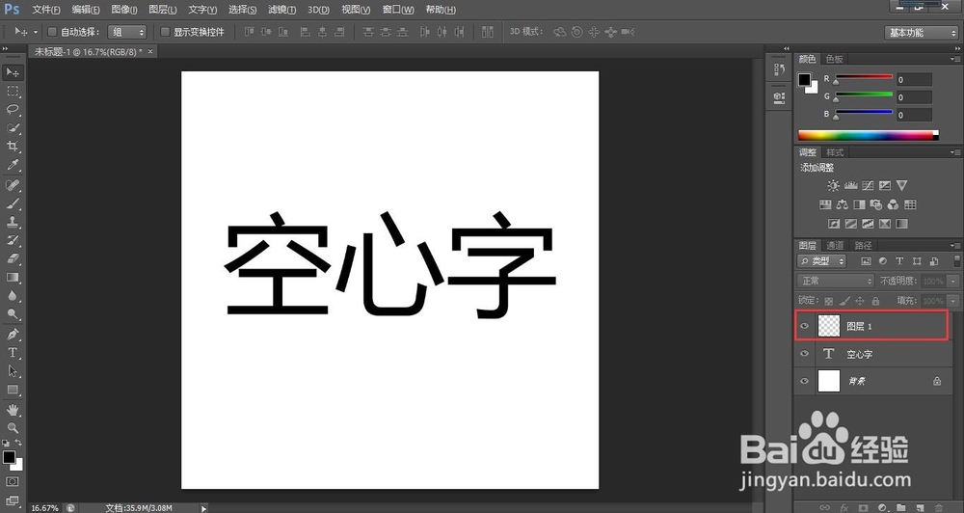Open the 正常 blend mode dropdown
Image resolution: width=964 pixels, height=513 pixels.
[x=836, y=281]
